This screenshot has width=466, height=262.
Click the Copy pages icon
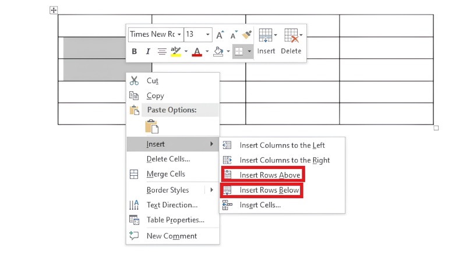pos(134,95)
